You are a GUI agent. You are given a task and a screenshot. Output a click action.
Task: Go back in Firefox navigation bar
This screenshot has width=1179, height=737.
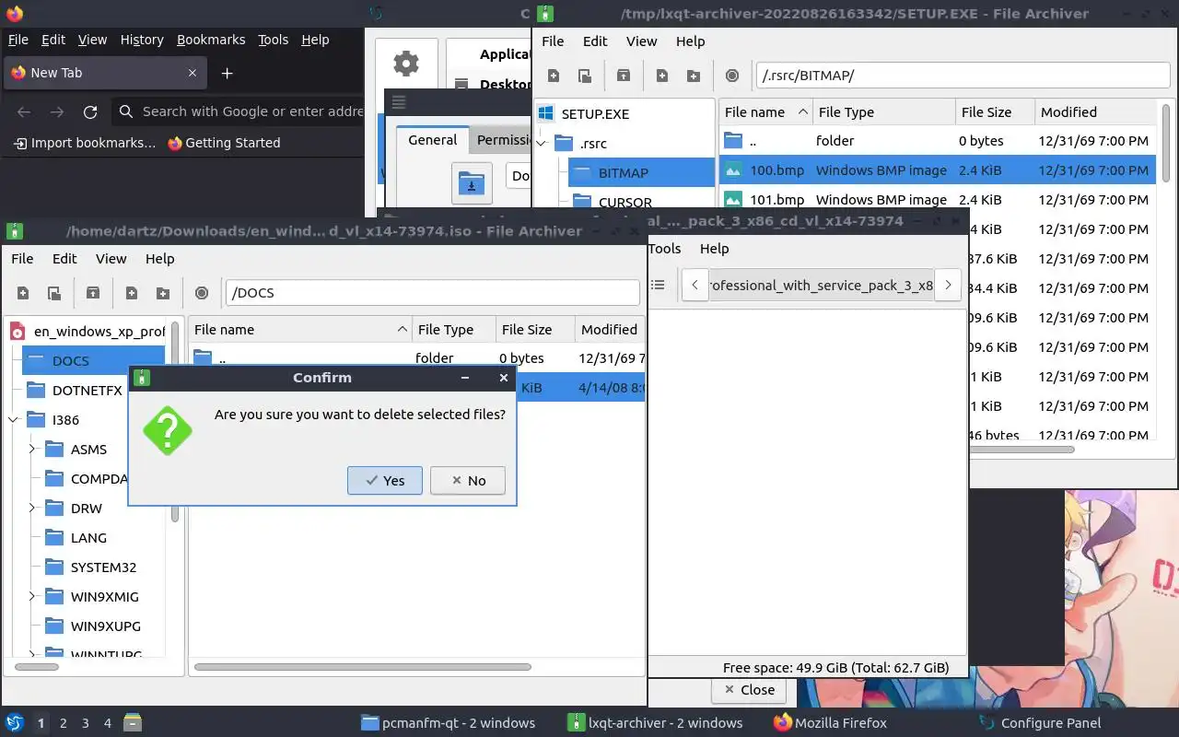(x=24, y=111)
